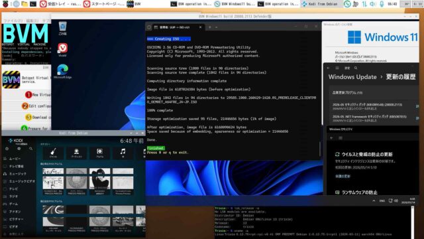Open the Windows セキュリティ hamburger menu

pos(341,138)
